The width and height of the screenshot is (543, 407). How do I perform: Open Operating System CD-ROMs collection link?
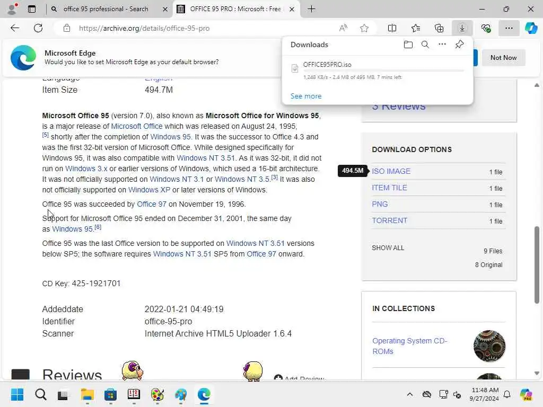(x=410, y=346)
